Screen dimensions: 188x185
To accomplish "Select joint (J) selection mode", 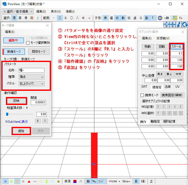I will 38,18.
